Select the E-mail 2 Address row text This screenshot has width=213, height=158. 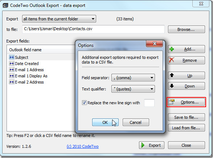[x=29, y=82]
